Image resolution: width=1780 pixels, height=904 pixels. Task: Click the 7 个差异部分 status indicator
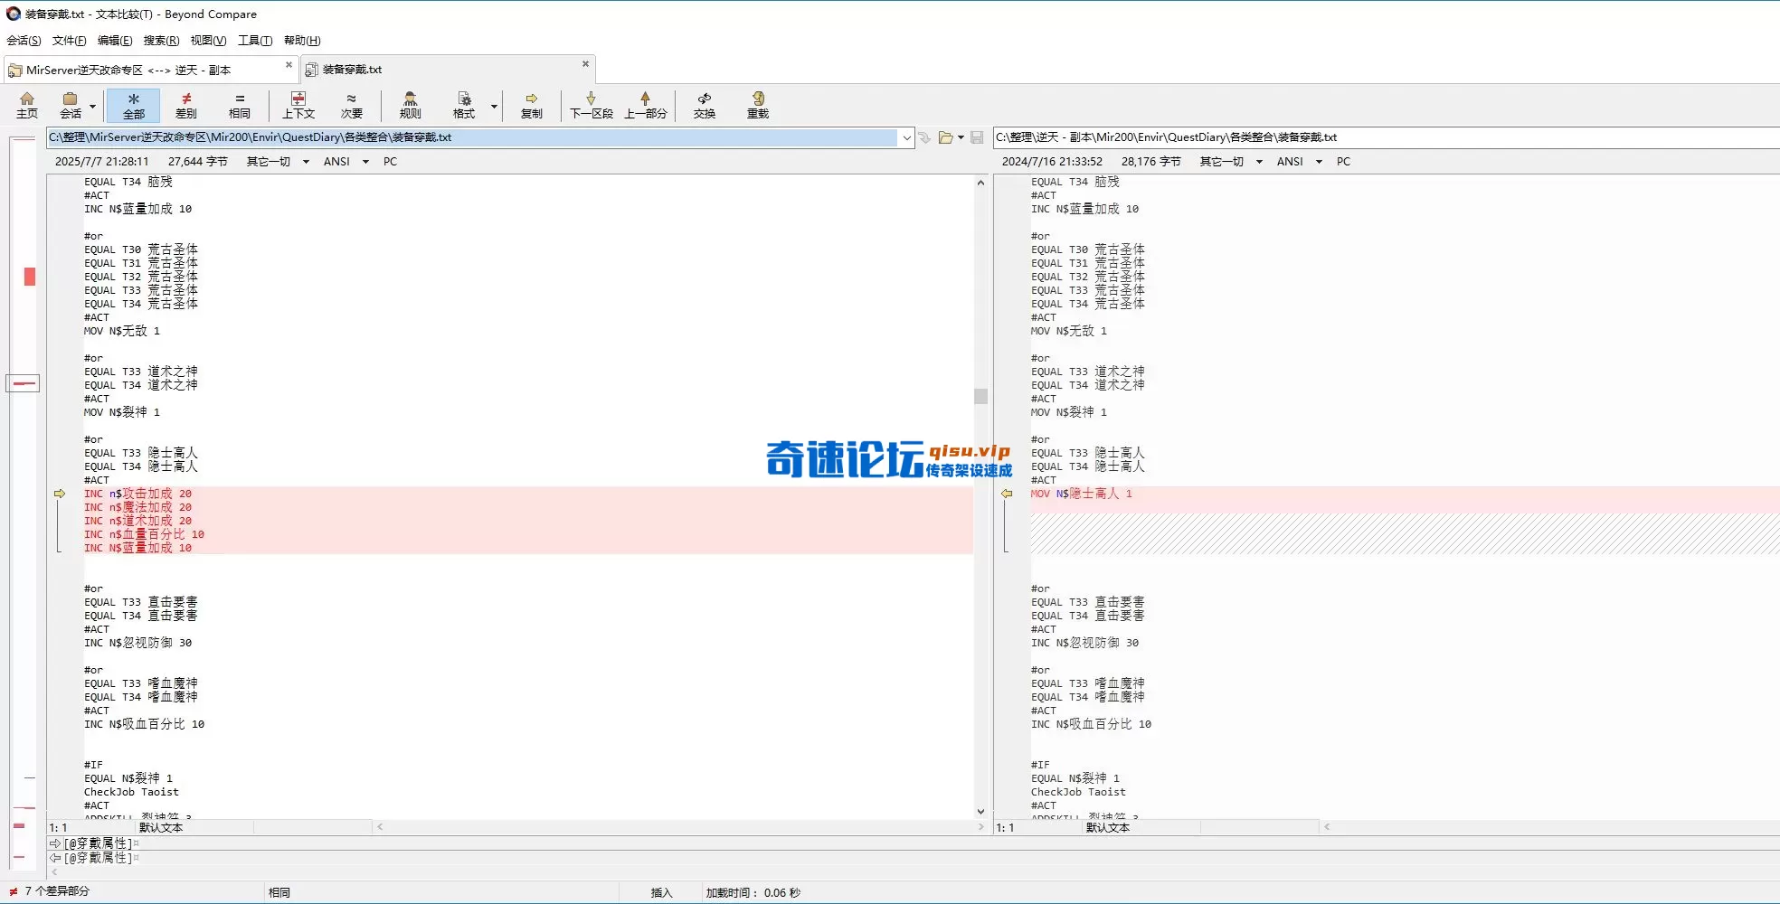click(x=54, y=890)
